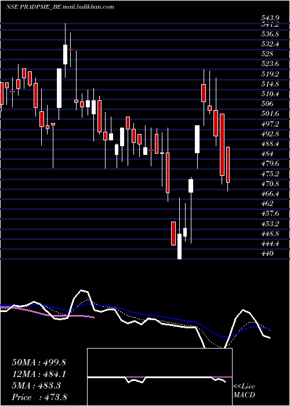Image resolution: width=290 pixels, height=406 pixels.
Task: Click the 466.4 price axis label
Action: tap(270, 194)
